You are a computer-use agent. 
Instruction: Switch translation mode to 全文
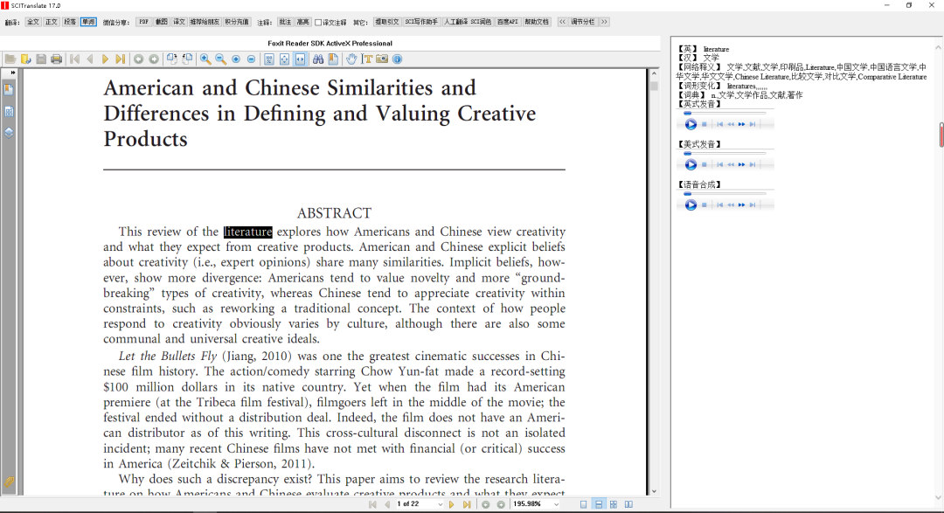coord(33,22)
